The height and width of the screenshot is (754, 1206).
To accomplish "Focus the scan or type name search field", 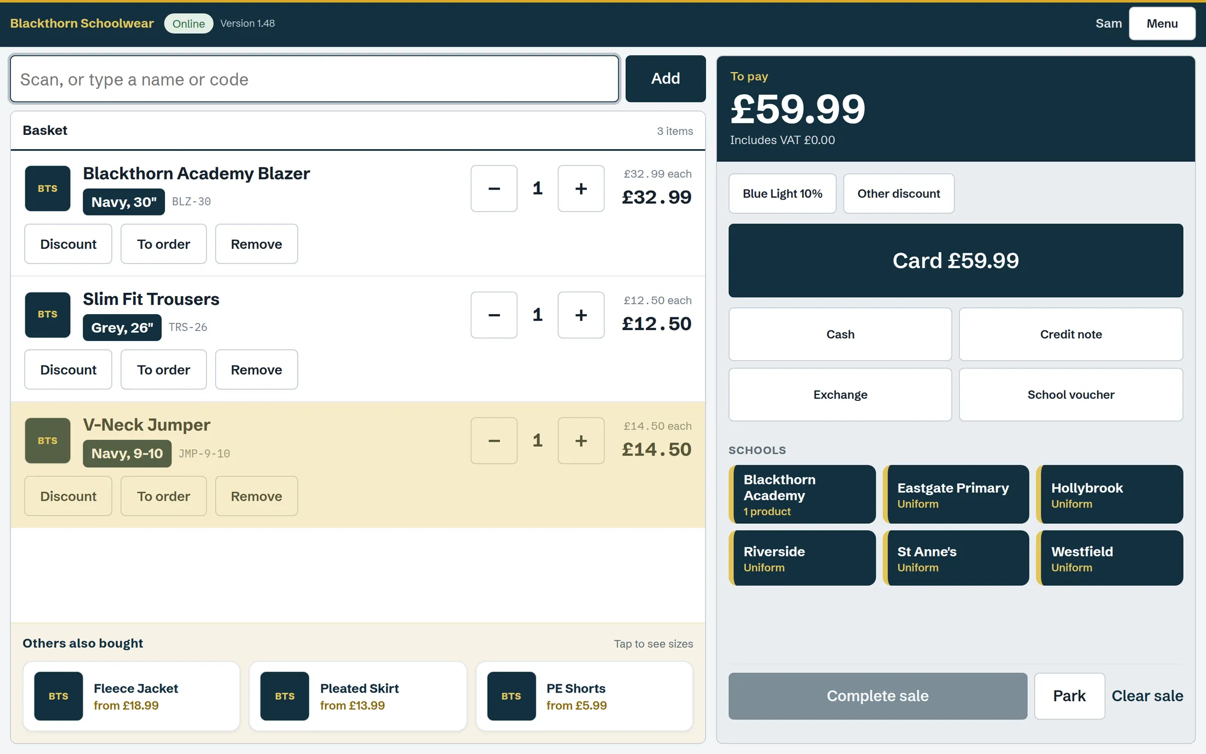I will (315, 79).
